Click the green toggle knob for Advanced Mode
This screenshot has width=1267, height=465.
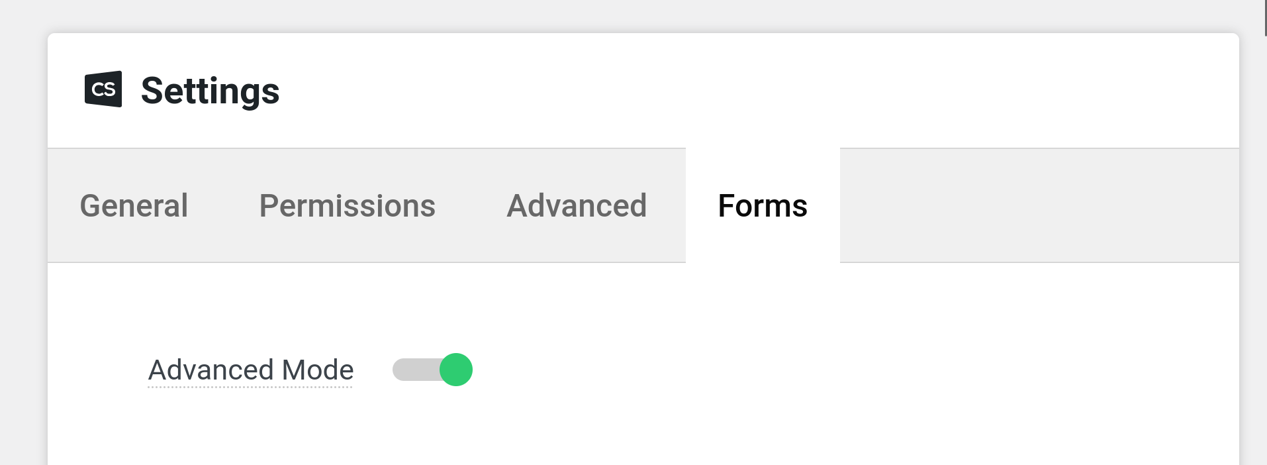tap(455, 370)
